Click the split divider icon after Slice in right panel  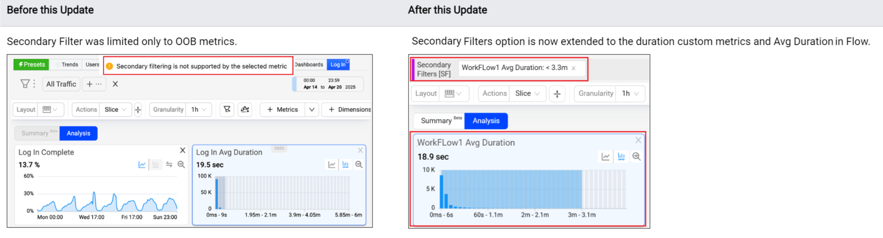pyautogui.click(x=557, y=94)
